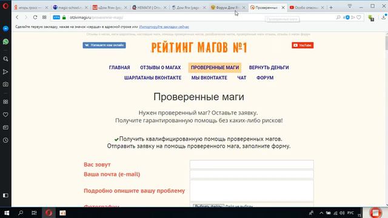Show hidden system tray icons chevron
Screen dimensions: 388x218
321,213
